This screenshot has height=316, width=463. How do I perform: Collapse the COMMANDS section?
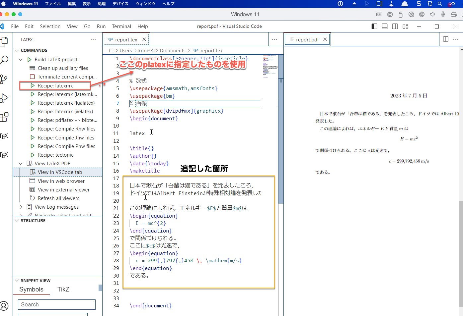(x=17, y=50)
